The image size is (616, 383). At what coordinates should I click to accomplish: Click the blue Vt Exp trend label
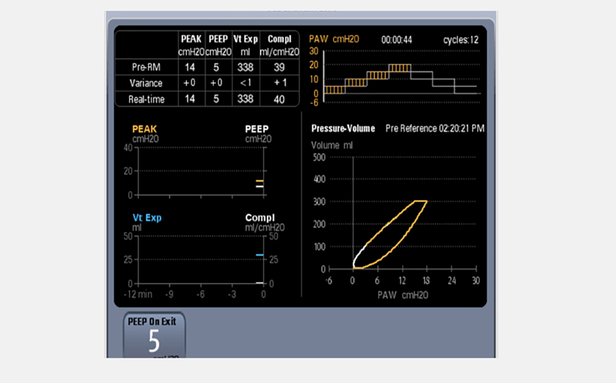(147, 217)
